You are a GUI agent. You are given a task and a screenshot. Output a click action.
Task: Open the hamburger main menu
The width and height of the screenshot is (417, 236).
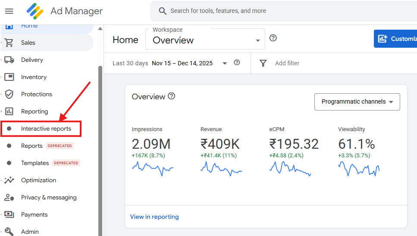pos(9,11)
